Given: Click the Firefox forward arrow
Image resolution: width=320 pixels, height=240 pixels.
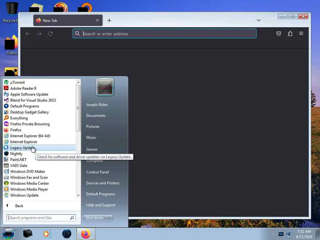Looking at the screenshot, I should click(39, 34).
